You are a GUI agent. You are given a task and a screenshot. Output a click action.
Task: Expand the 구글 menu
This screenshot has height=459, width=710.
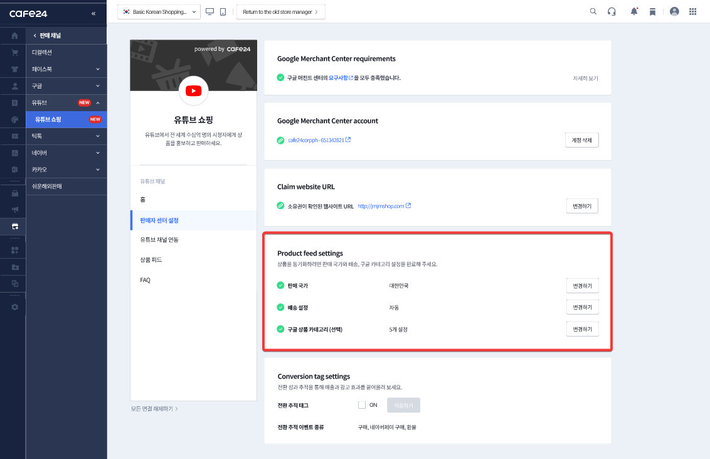(66, 86)
